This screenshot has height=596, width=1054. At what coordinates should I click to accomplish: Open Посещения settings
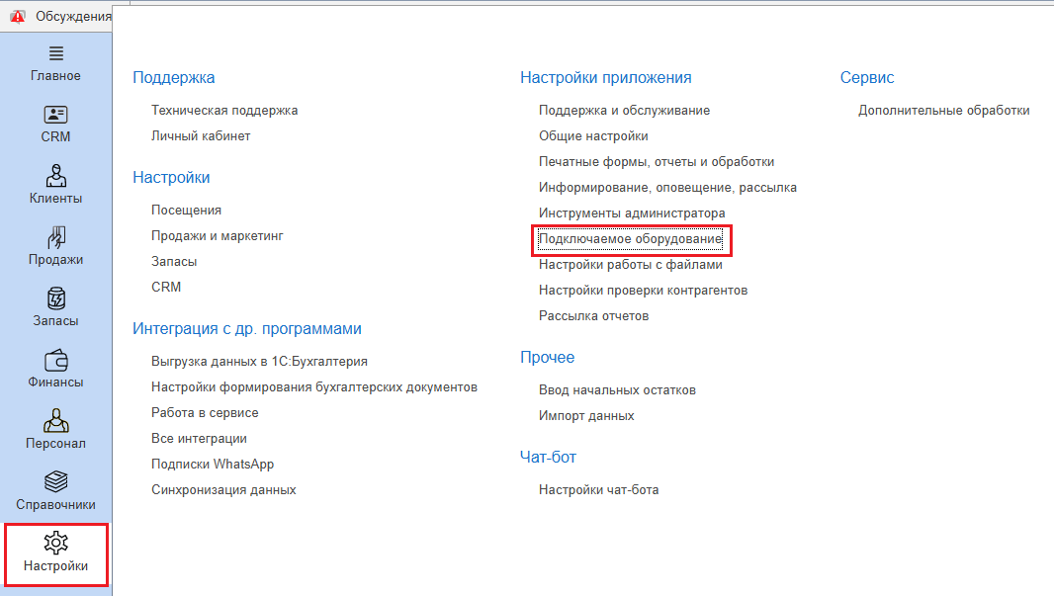186,211
